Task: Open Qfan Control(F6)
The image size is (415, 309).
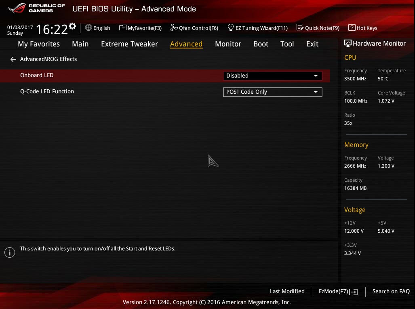Action: pyautogui.click(x=194, y=28)
